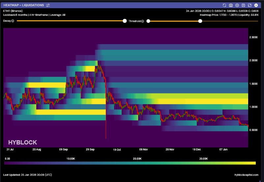
Task: Click the 08 Nov date label
Action: click(143, 149)
